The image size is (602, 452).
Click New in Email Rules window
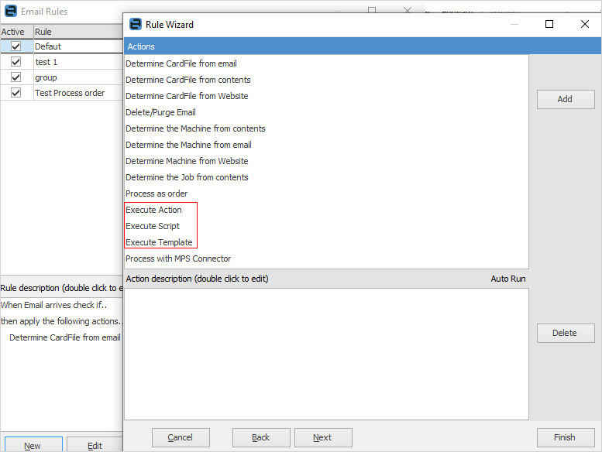(x=33, y=445)
